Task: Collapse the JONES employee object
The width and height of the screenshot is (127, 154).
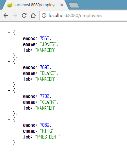Action: pos(9,33)
